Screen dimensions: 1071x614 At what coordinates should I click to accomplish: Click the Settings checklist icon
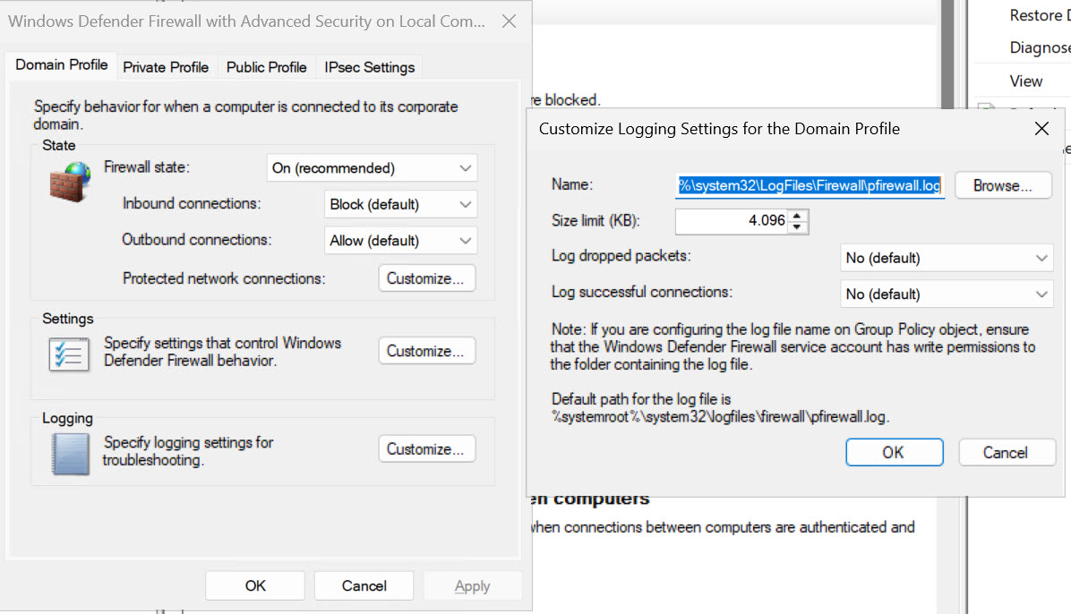pos(69,354)
